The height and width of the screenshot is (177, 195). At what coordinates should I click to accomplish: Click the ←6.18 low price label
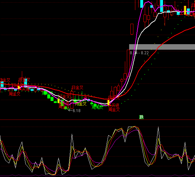(x=74, y=110)
